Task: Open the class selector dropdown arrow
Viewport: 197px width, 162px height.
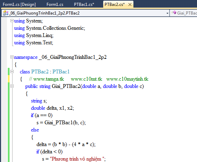Action: pyautogui.click(x=167, y=13)
